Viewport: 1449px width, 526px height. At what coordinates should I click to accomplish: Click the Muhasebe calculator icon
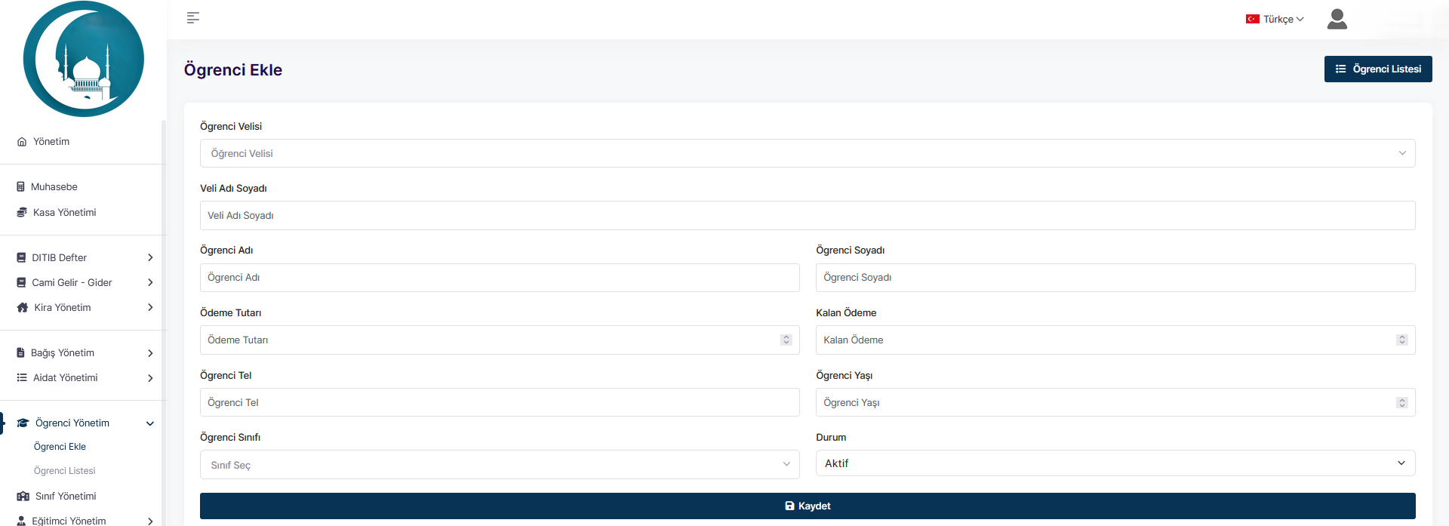point(21,187)
